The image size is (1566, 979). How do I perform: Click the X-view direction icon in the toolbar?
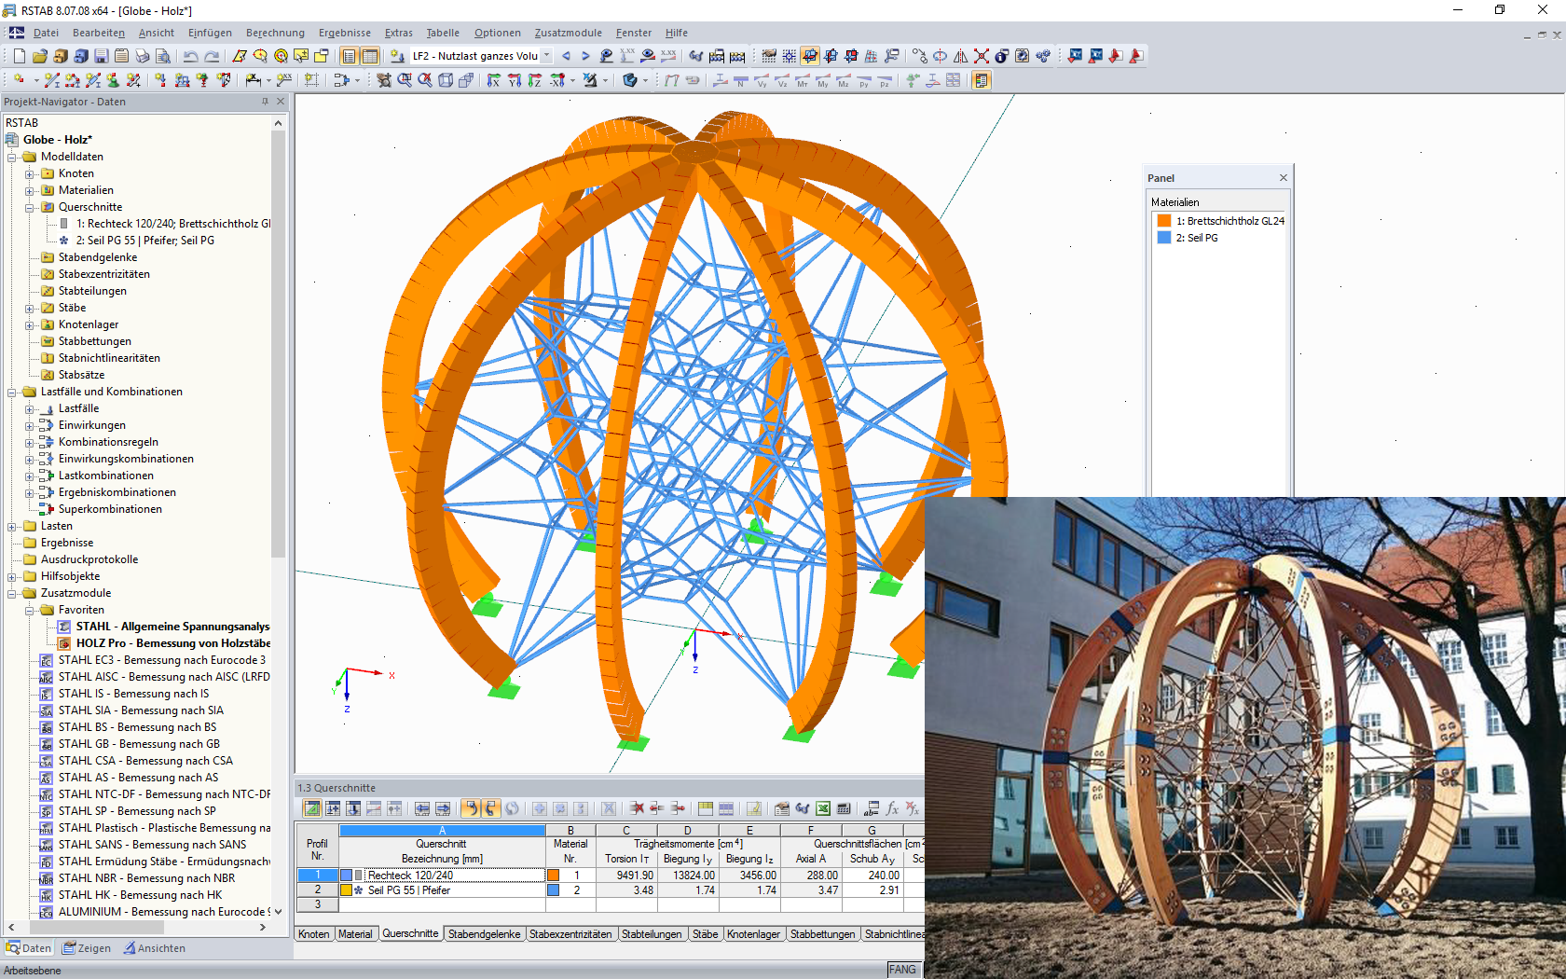pyautogui.click(x=495, y=80)
